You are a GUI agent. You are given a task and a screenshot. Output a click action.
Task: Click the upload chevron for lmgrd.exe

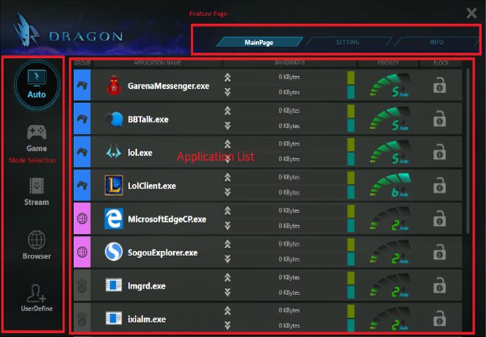tap(227, 276)
